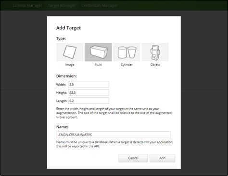Confirm with the Add button
Image resolution: width=228 pixels, height=176 pixels.
(162, 158)
